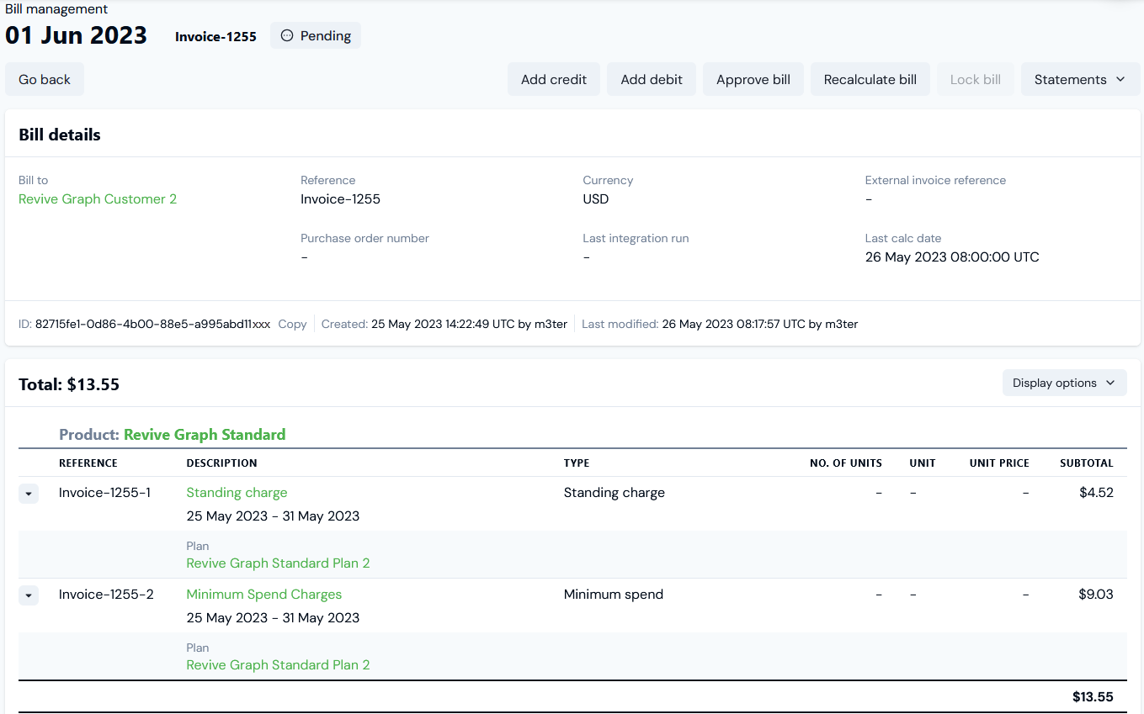Open the Display options dropdown
Viewport: 1144px width, 714px height.
[x=1064, y=383]
